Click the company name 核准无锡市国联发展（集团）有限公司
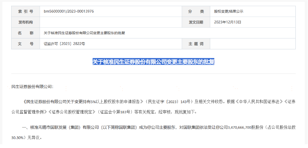Viewport: 308px width, 148px height. 64,128
